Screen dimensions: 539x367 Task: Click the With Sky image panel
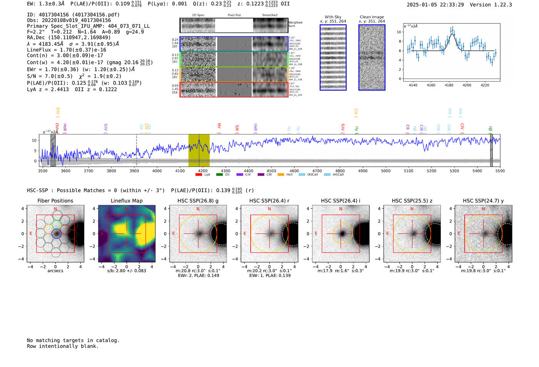pyautogui.click(x=333, y=57)
